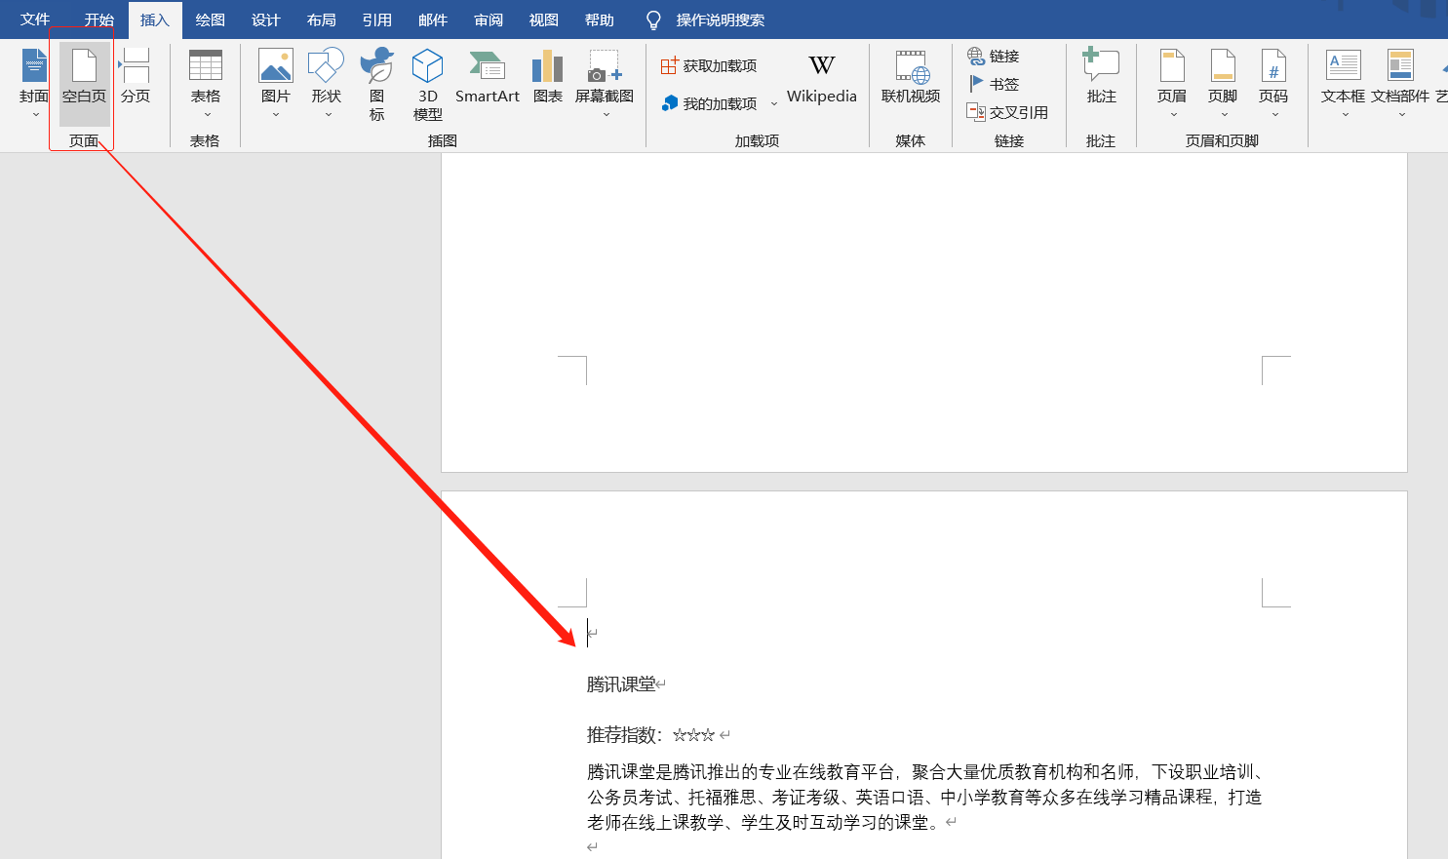Open the 屏幕截图 screenshot tool
The image size is (1448, 859).
tap(605, 84)
